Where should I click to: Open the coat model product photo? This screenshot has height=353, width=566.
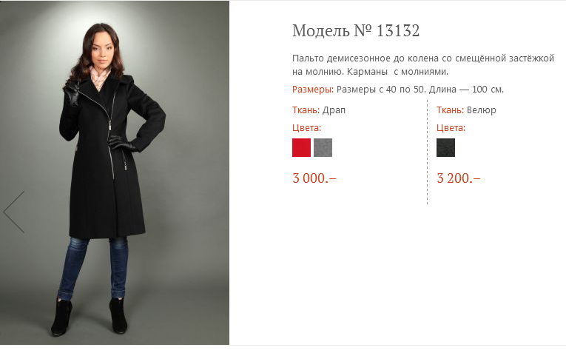point(115,172)
